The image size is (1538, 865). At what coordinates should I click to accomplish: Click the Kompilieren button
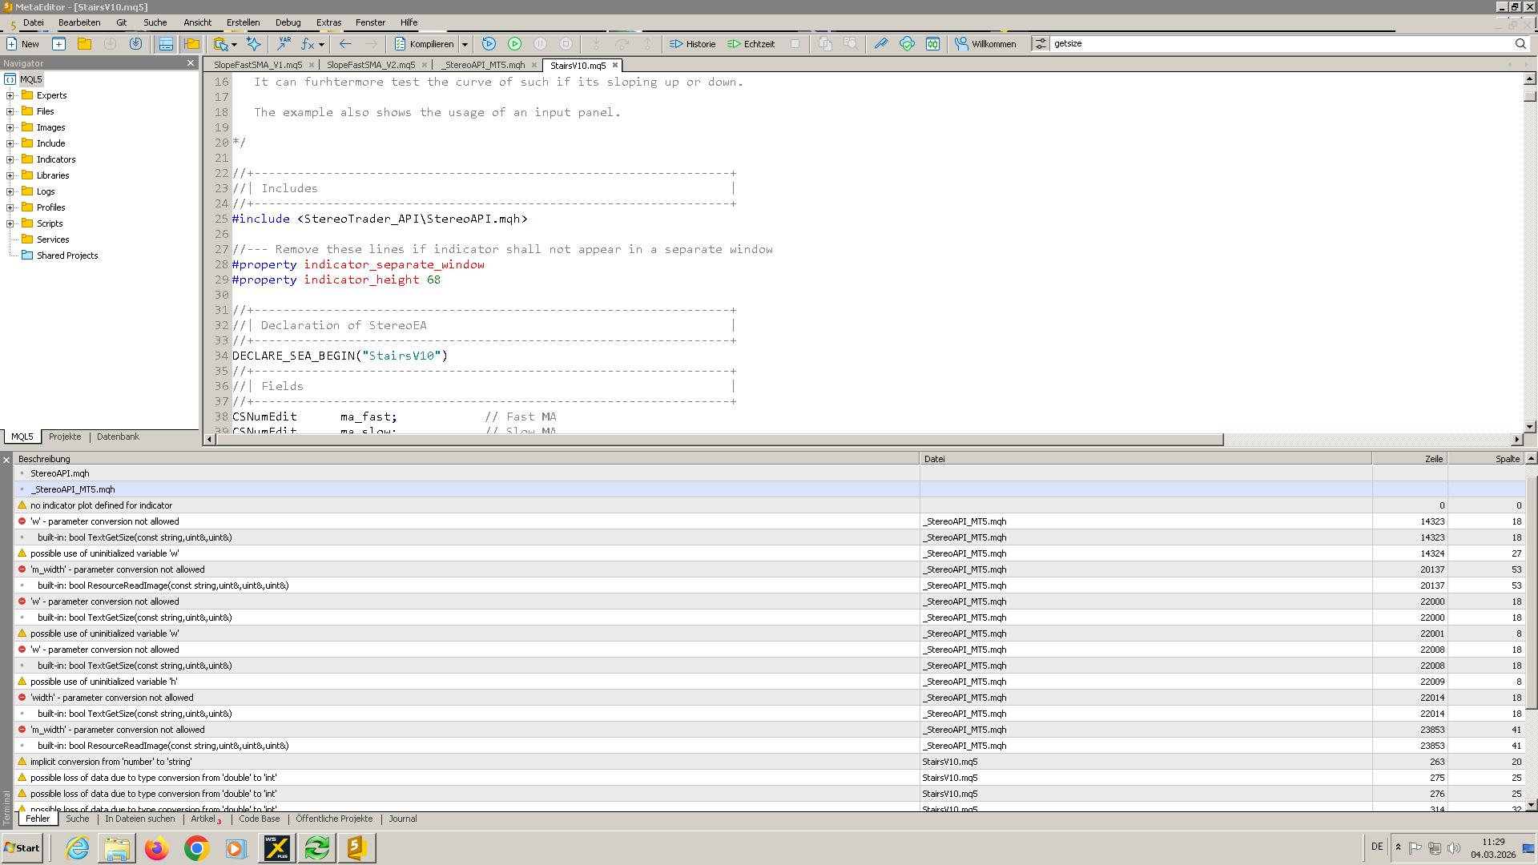click(x=424, y=44)
